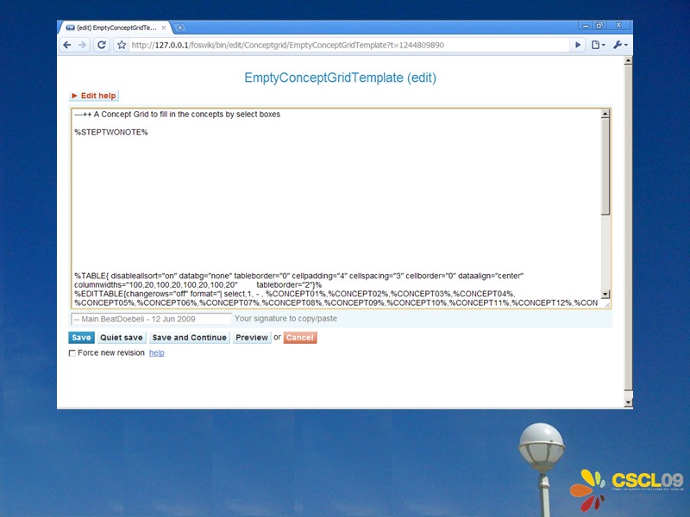Open the help link beside Force new revision

(x=156, y=353)
